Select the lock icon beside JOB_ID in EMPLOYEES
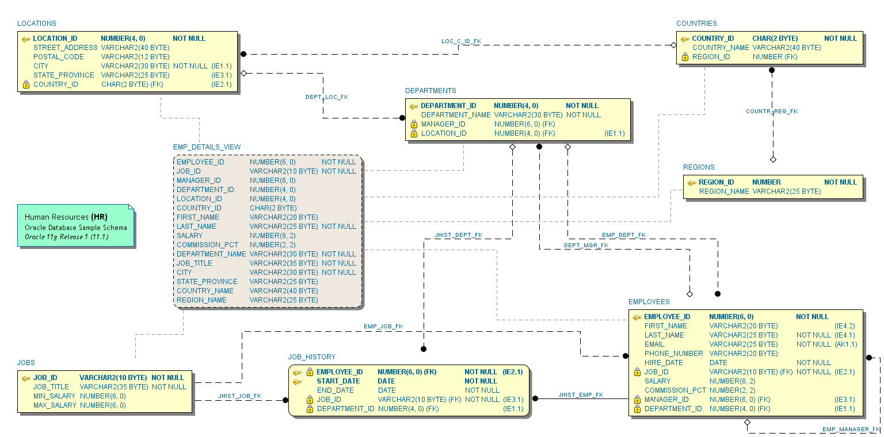 [636, 371]
